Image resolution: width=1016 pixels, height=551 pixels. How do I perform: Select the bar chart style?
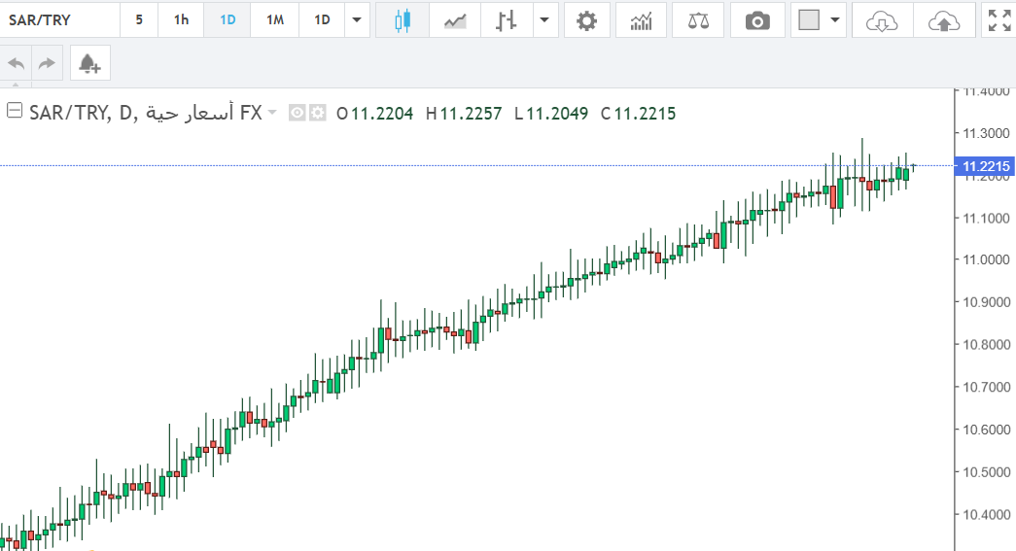(x=505, y=20)
